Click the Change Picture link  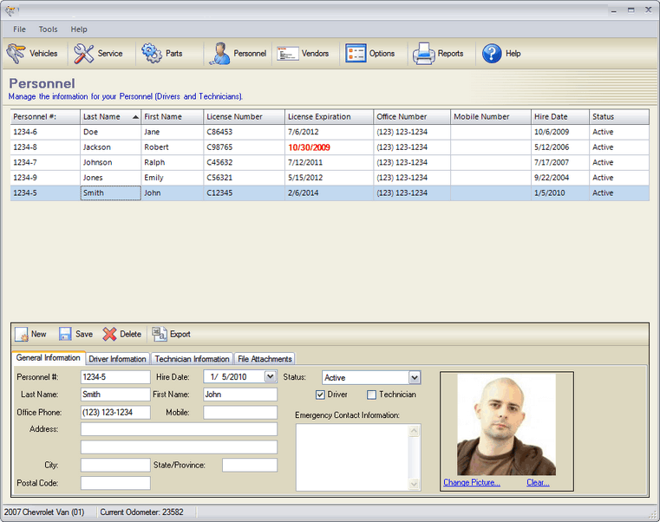pyautogui.click(x=472, y=482)
